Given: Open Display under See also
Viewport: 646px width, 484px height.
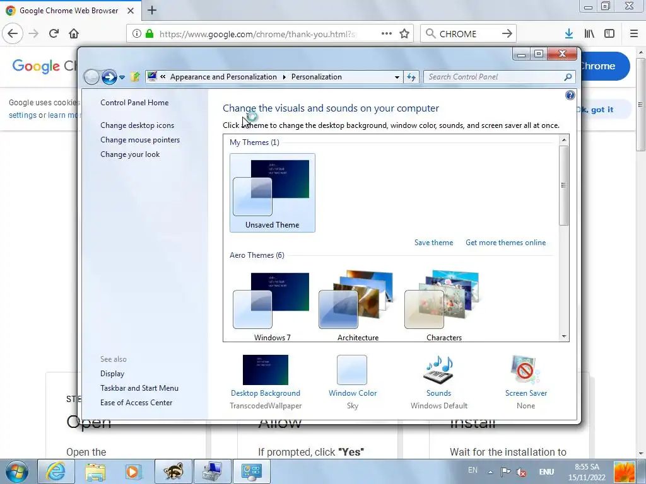Looking at the screenshot, I should 112,374.
